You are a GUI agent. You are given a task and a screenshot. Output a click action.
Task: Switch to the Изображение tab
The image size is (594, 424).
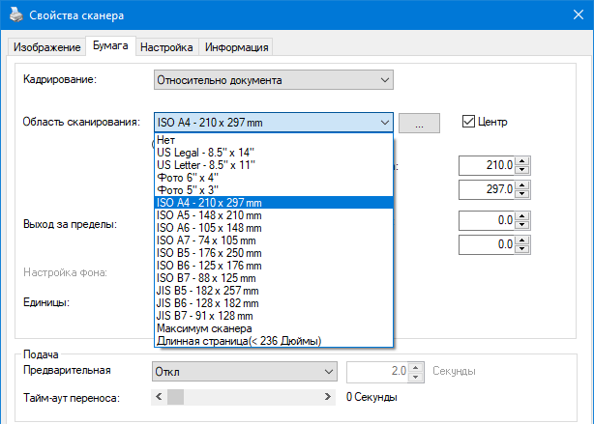[x=46, y=47]
